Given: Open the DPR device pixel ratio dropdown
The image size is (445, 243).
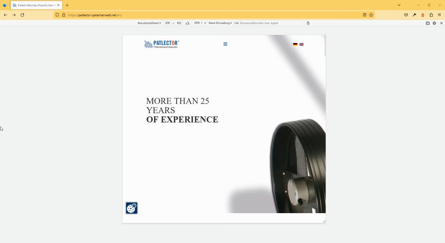Looking at the screenshot, I should 200,23.
